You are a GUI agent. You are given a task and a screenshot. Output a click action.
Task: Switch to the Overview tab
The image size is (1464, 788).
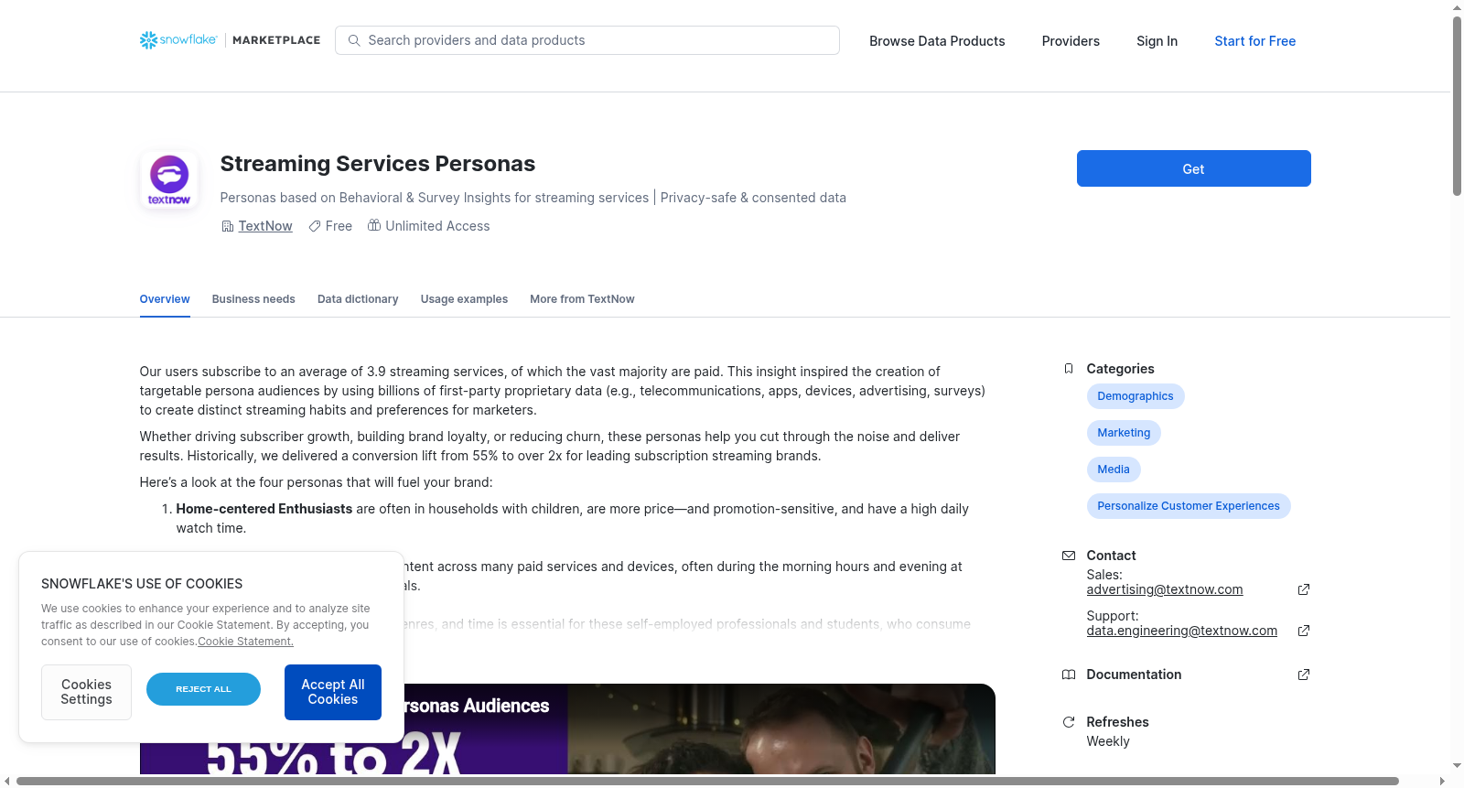[x=165, y=299]
